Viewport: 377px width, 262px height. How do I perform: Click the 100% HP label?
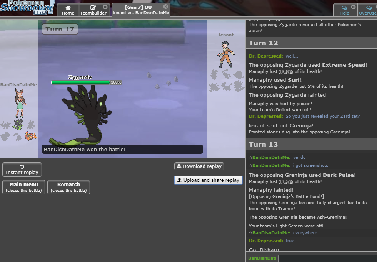pos(116,82)
